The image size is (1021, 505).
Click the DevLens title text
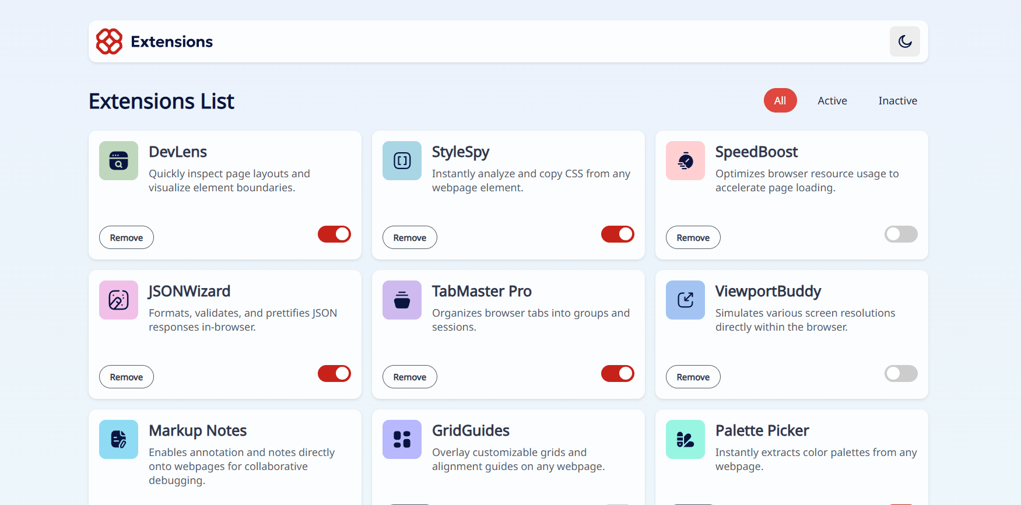(178, 152)
